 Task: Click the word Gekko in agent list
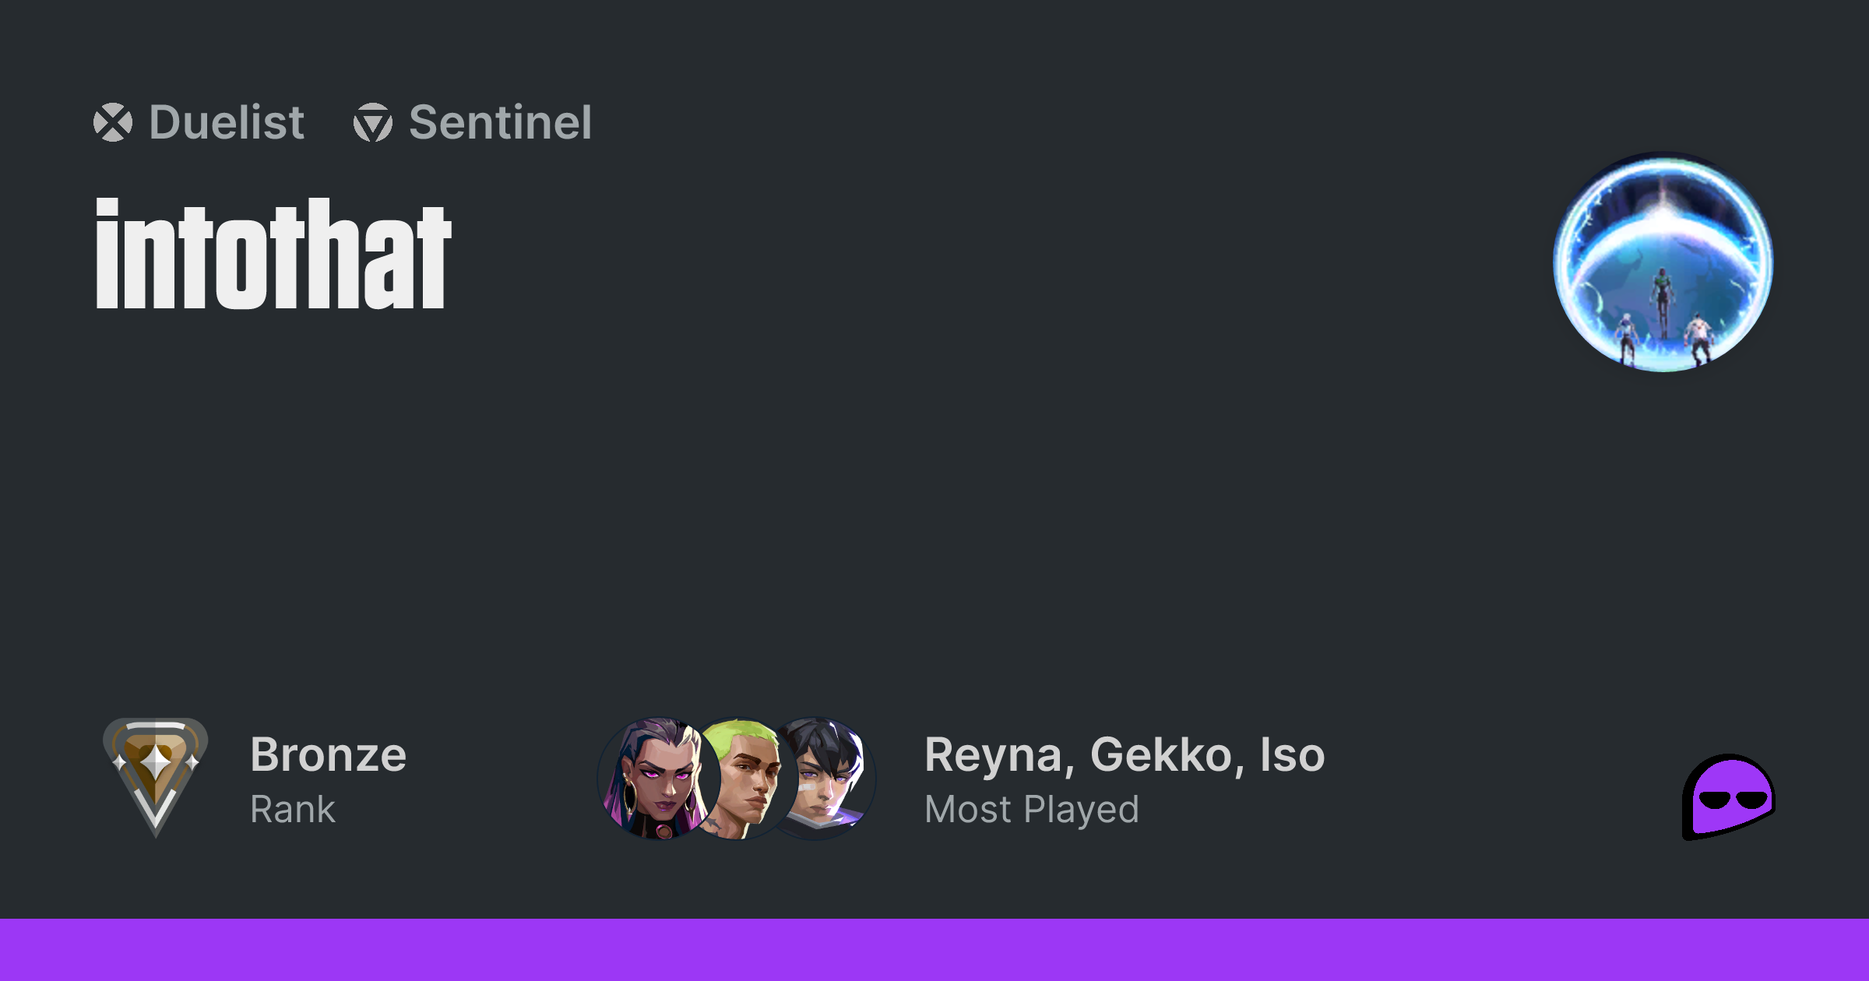coord(1160,754)
